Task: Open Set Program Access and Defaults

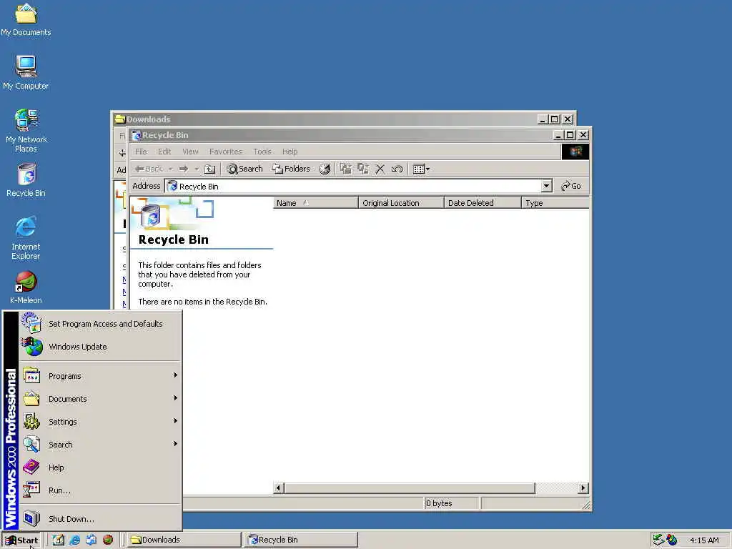Action: coord(100,324)
